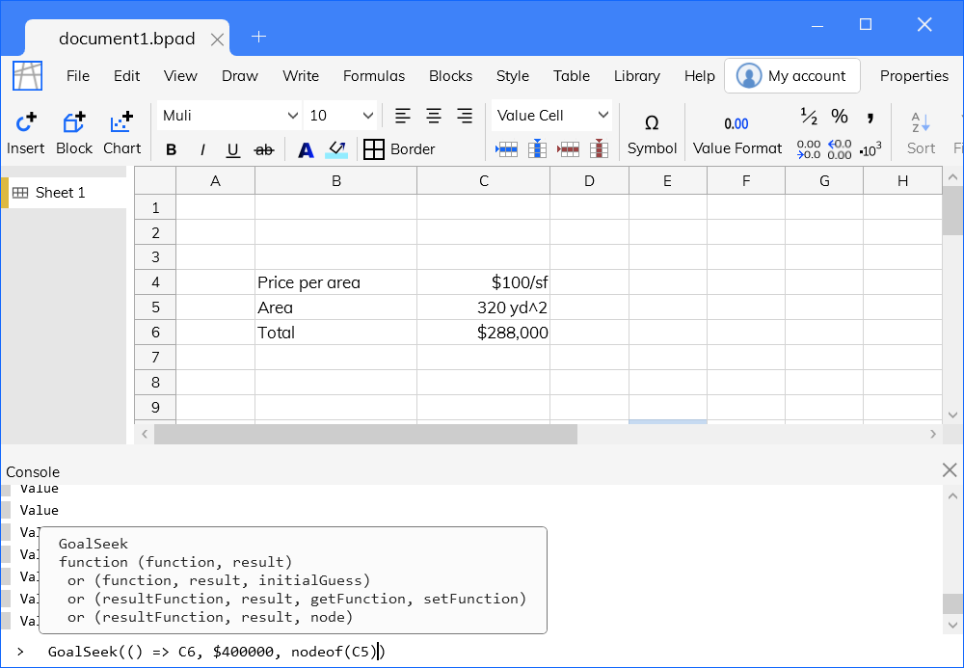Viewport: 964px width, 668px height.
Task: Click the delete column icon
Action: pyautogui.click(x=599, y=149)
